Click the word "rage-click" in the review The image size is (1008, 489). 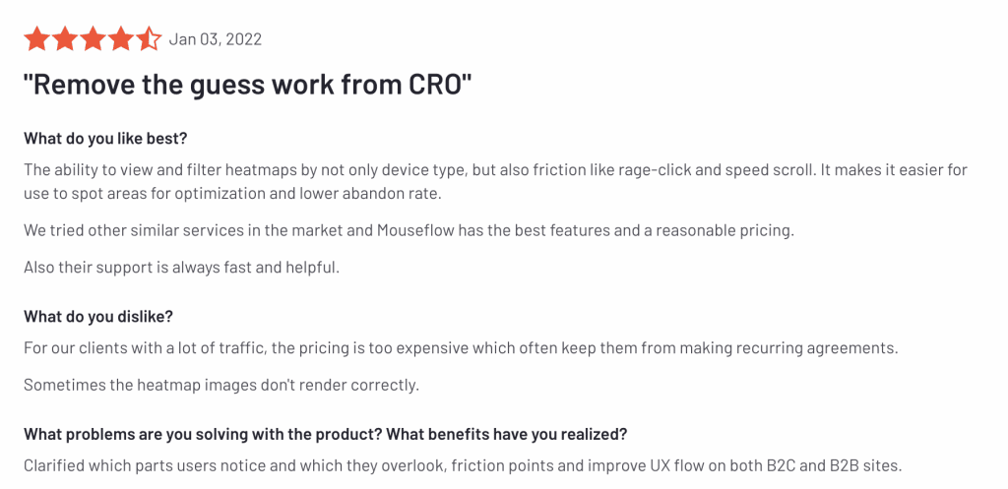[x=656, y=169]
